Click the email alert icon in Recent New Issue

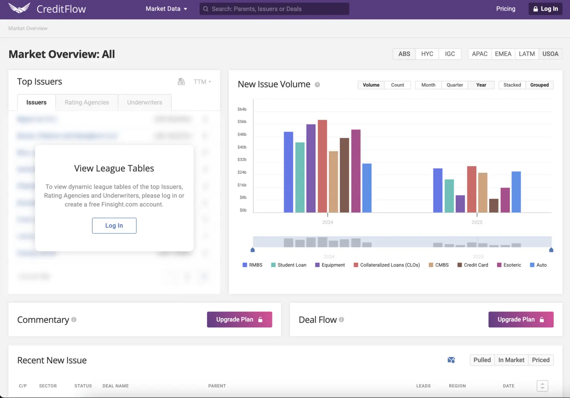(451, 360)
